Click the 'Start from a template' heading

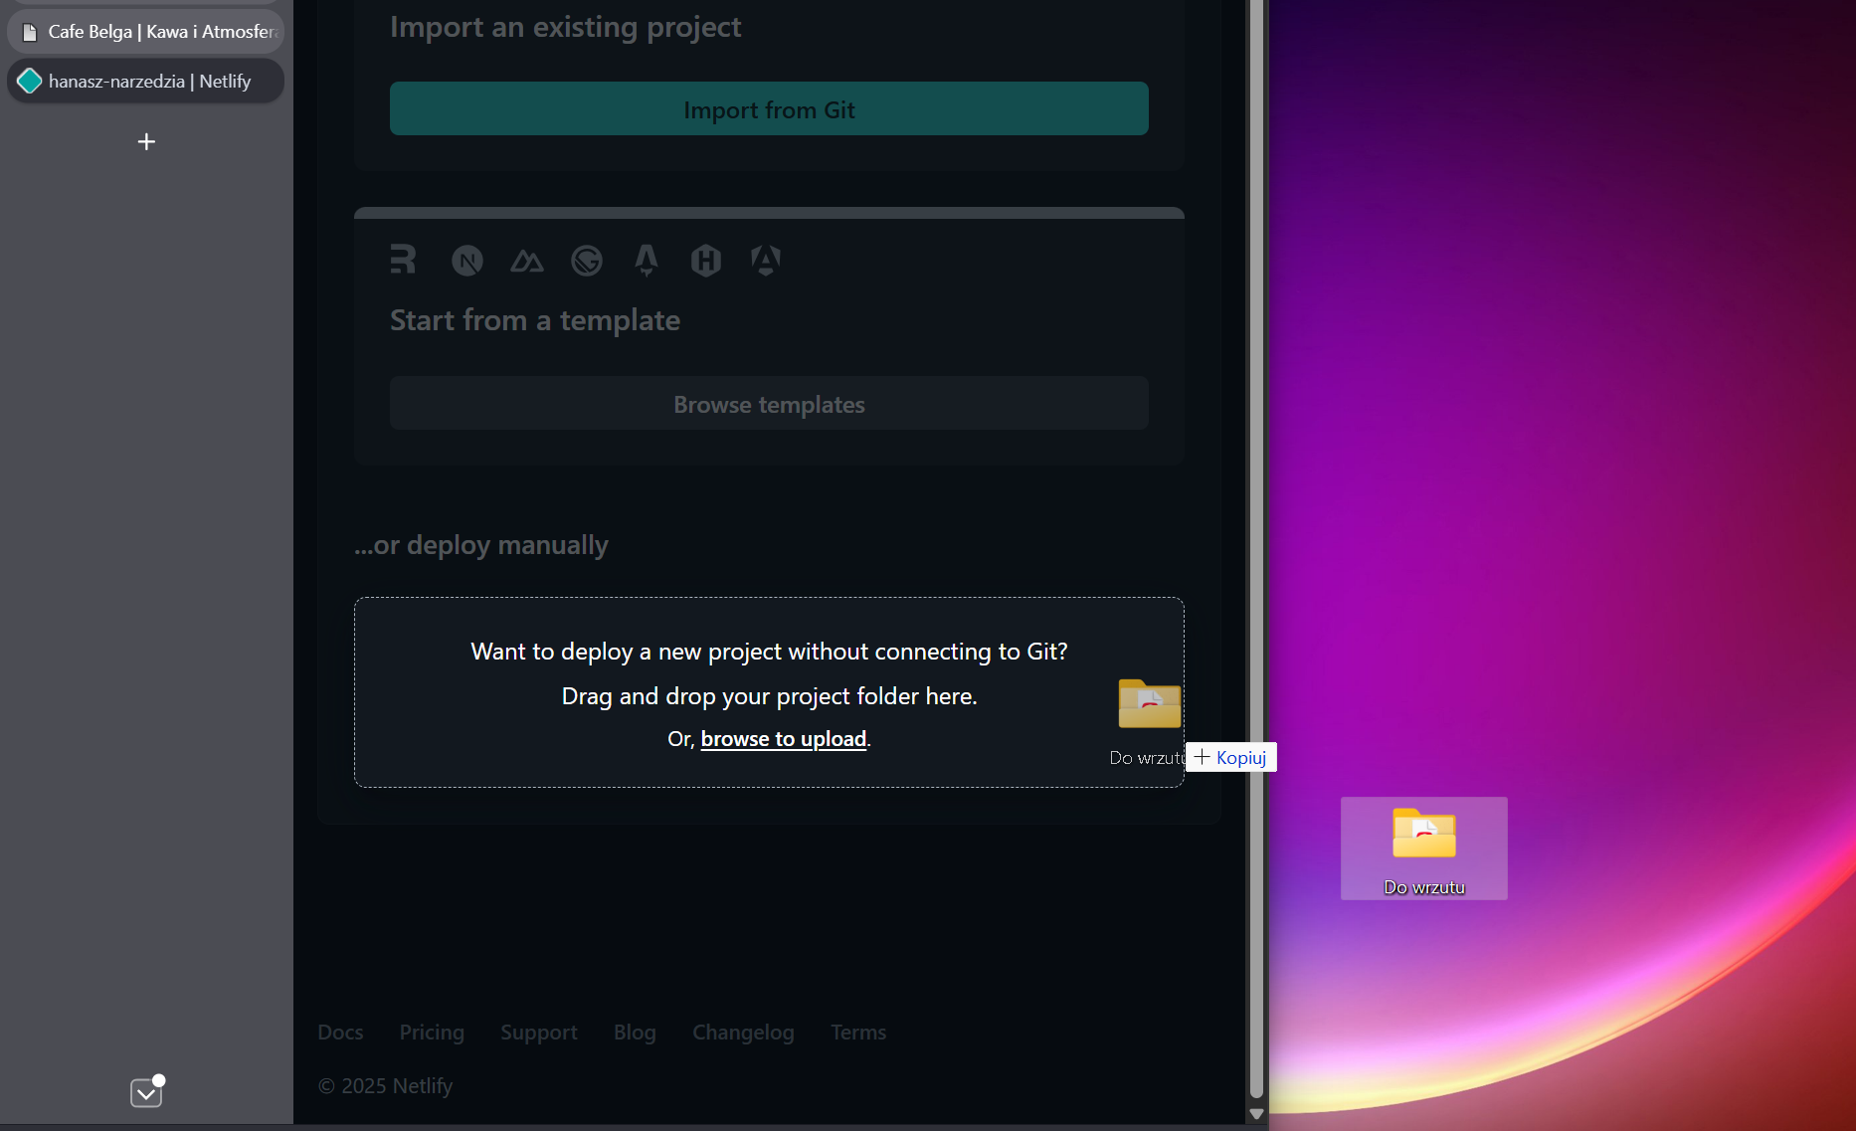coord(535,320)
